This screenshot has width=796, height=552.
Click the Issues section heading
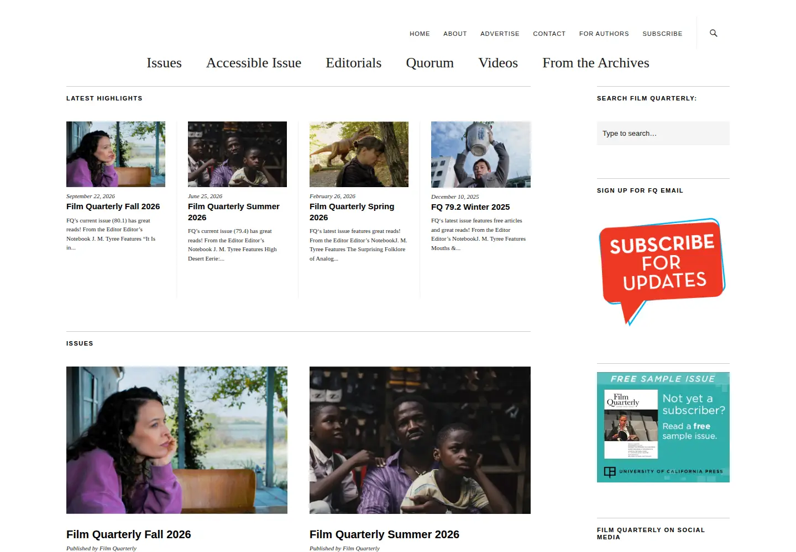80,343
